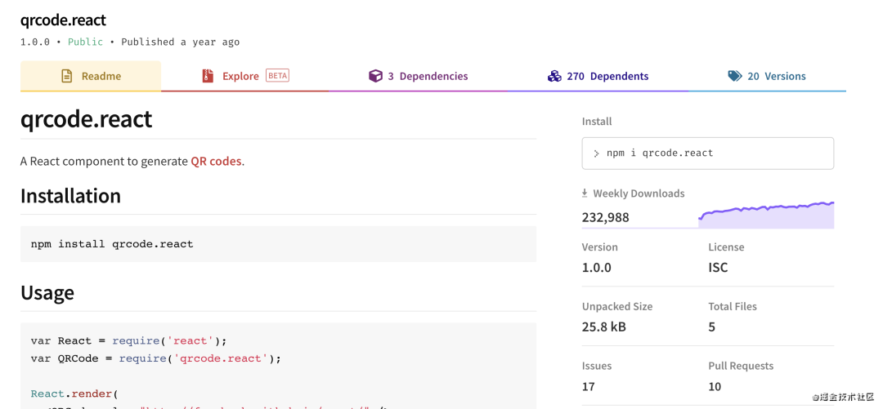
Task: View the 10 Pull Requests link
Action: [715, 386]
